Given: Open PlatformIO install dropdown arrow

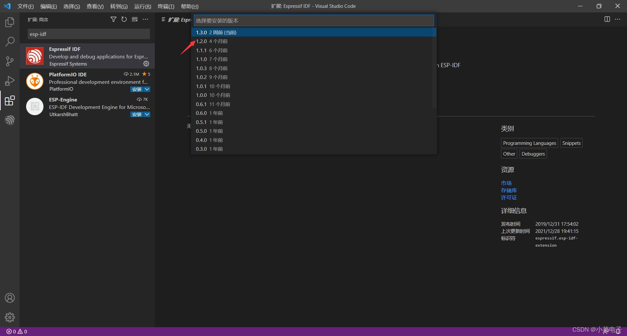Looking at the screenshot, I should tap(147, 89).
